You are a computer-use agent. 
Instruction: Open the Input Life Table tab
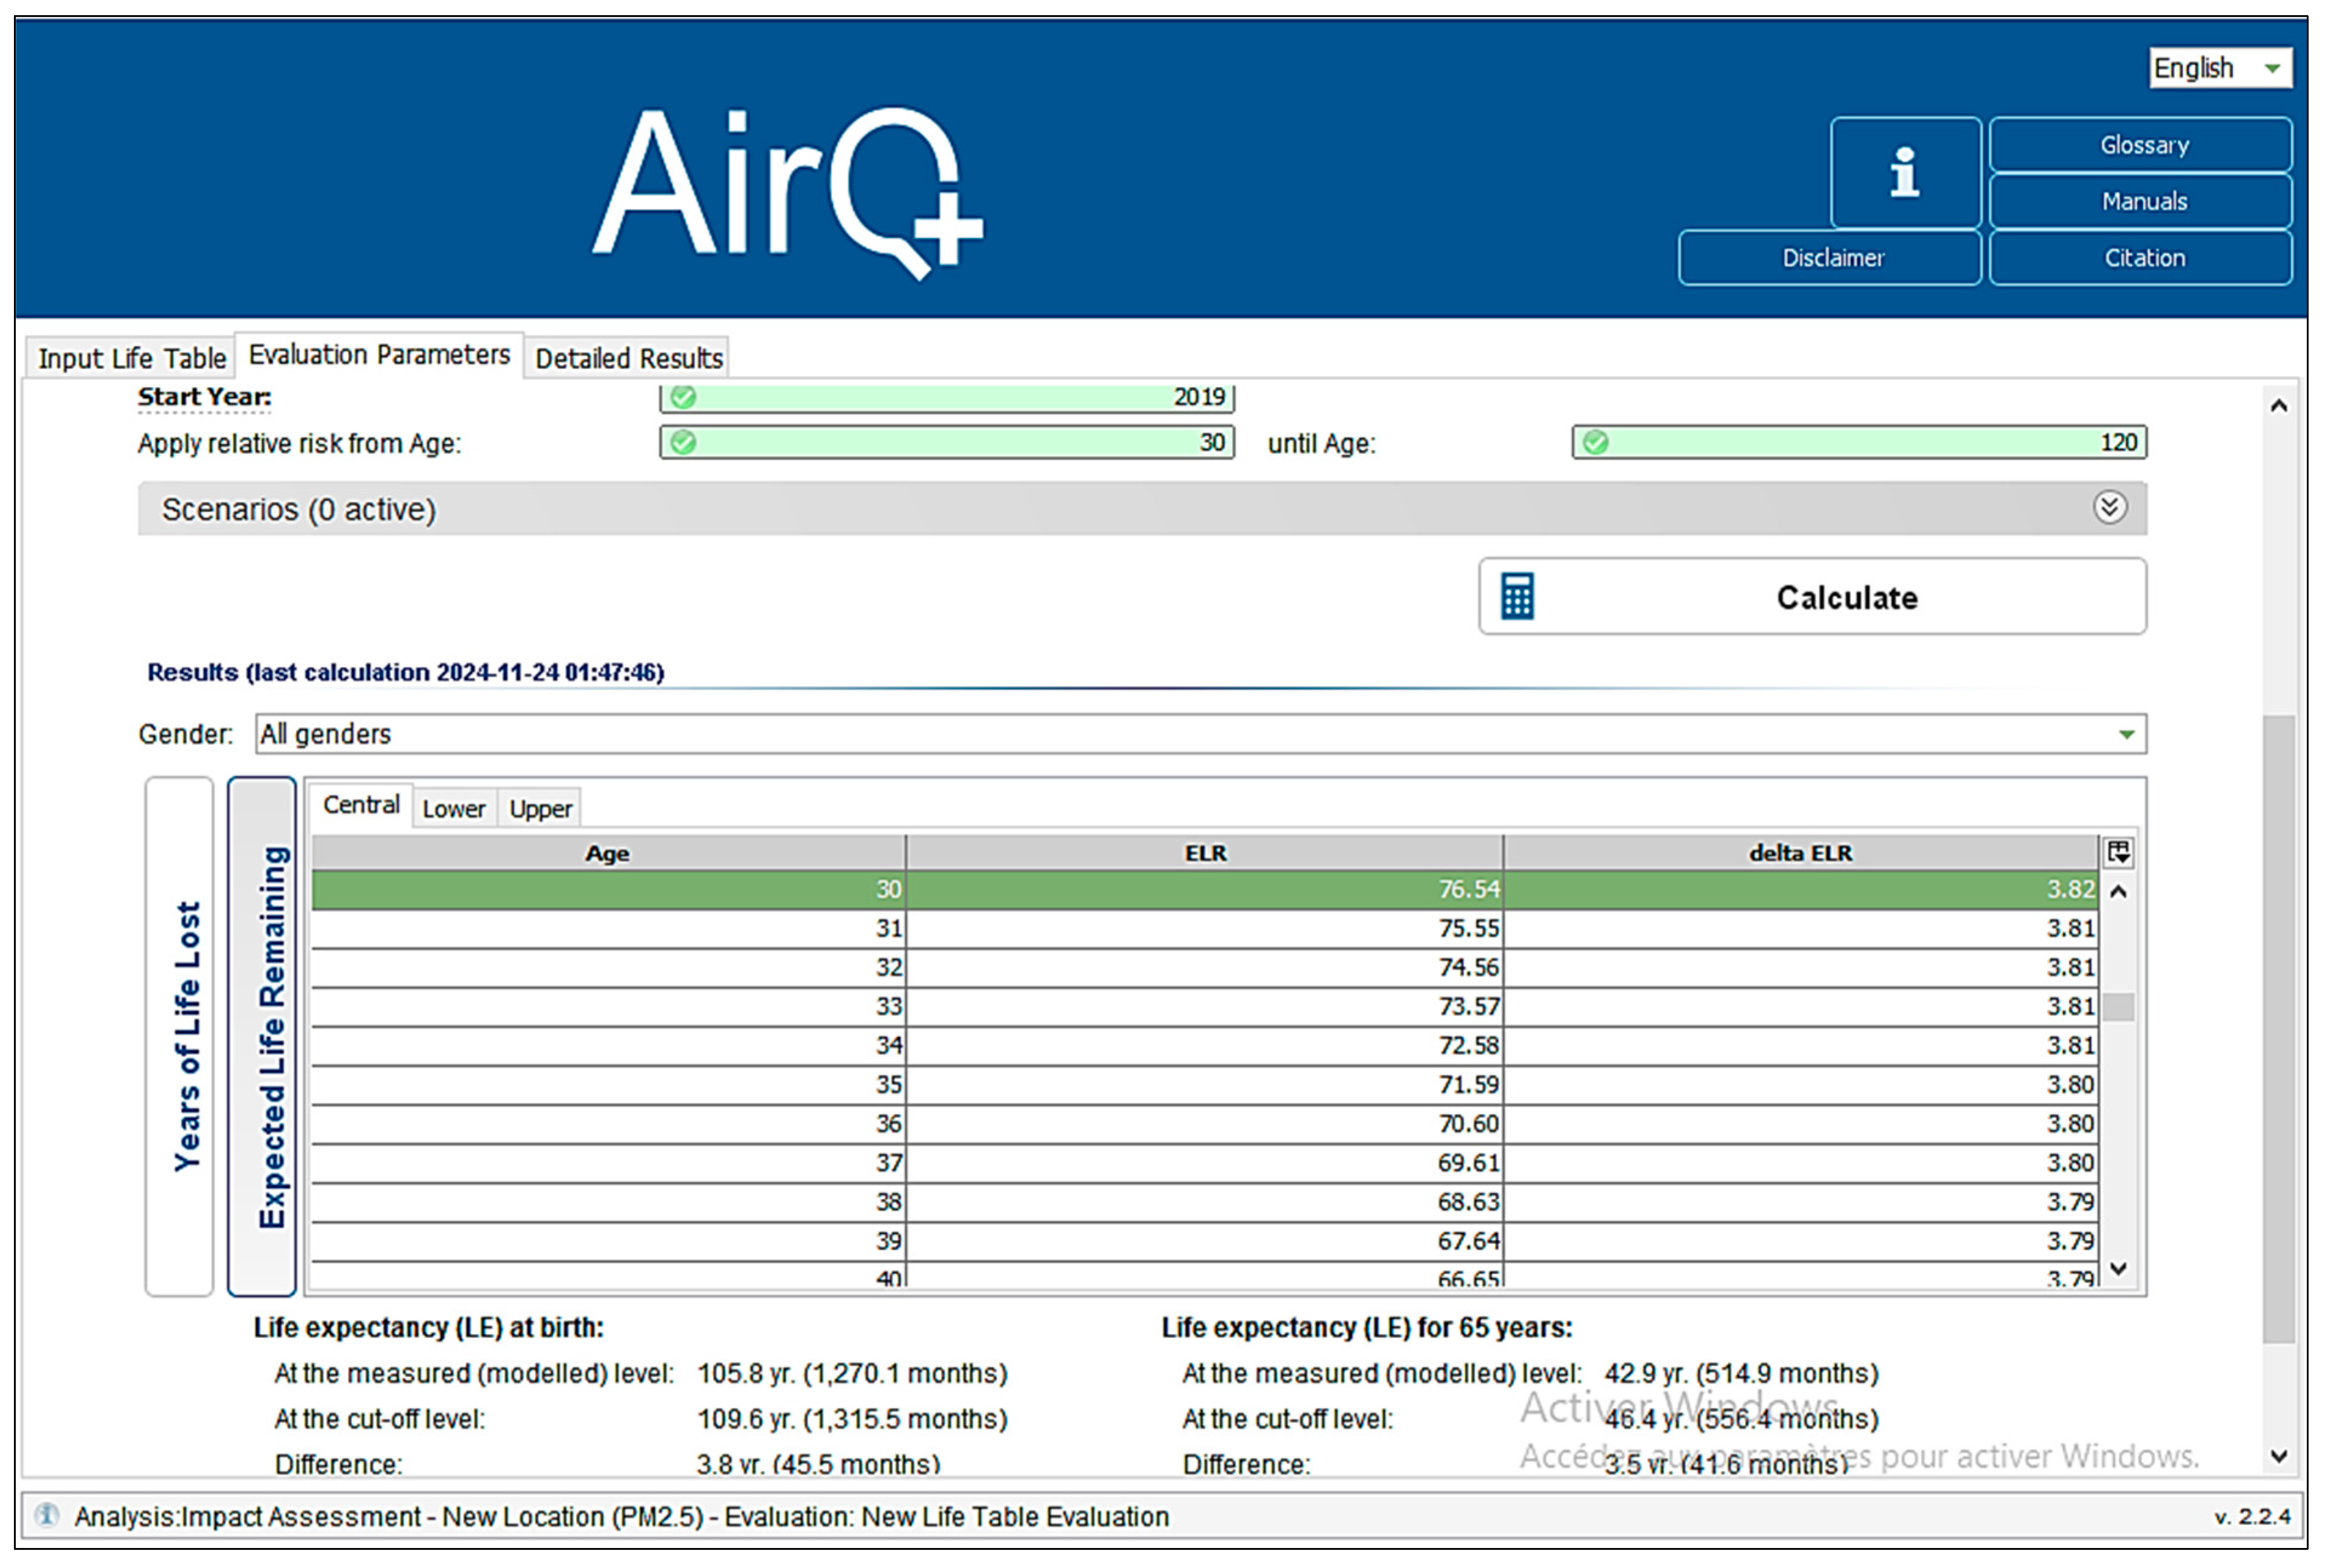click(131, 358)
